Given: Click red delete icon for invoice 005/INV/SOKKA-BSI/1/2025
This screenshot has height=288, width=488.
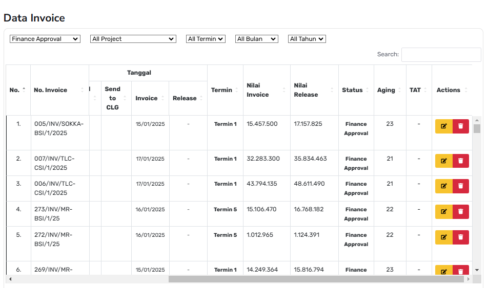Looking at the screenshot, I should 460,126.
